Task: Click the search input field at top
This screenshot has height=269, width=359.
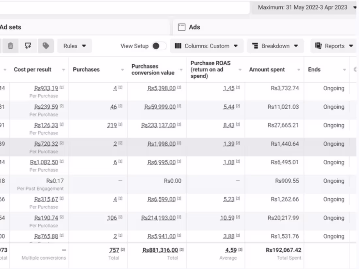Action: pyautogui.click(x=124, y=7)
